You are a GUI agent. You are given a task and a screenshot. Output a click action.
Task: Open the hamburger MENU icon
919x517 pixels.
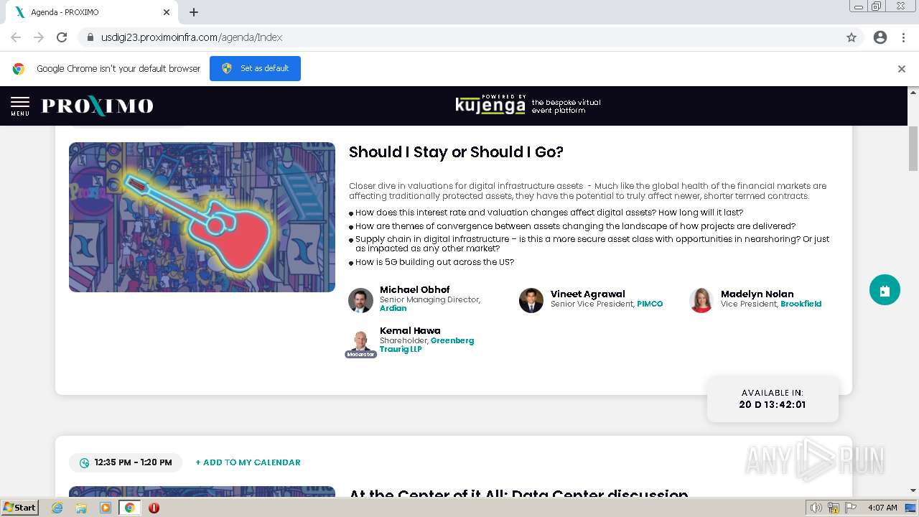pyautogui.click(x=20, y=106)
